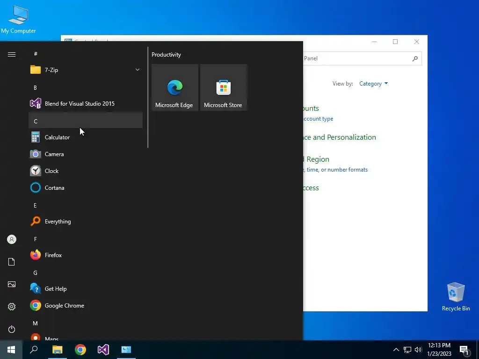
Task: Open the Camera app
Action: [x=86, y=154]
